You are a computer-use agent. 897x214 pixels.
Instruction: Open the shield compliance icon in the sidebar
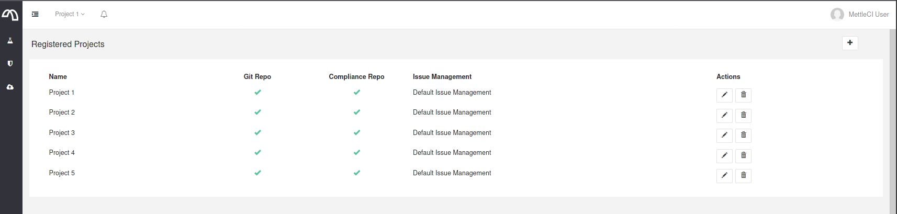pos(10,64)
